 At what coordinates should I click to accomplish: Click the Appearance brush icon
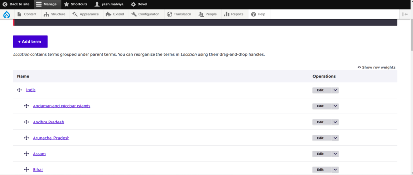point(75,14)
